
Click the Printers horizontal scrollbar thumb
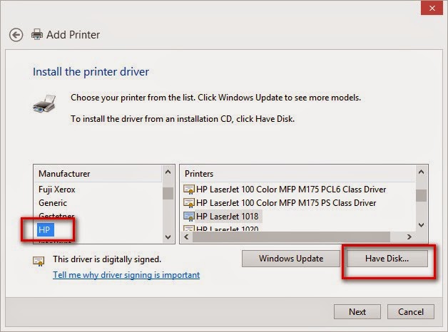tap(291, 237)
